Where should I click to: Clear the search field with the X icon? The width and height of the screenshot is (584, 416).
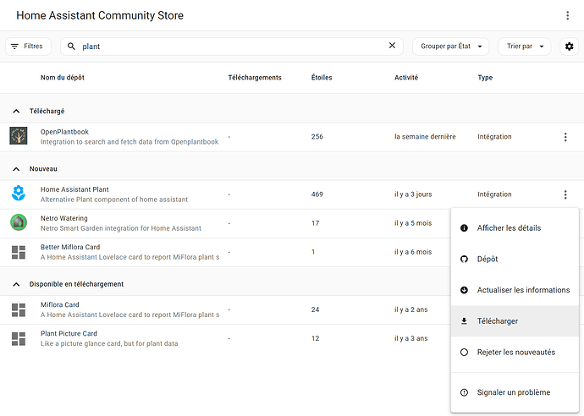coord(392,46)
